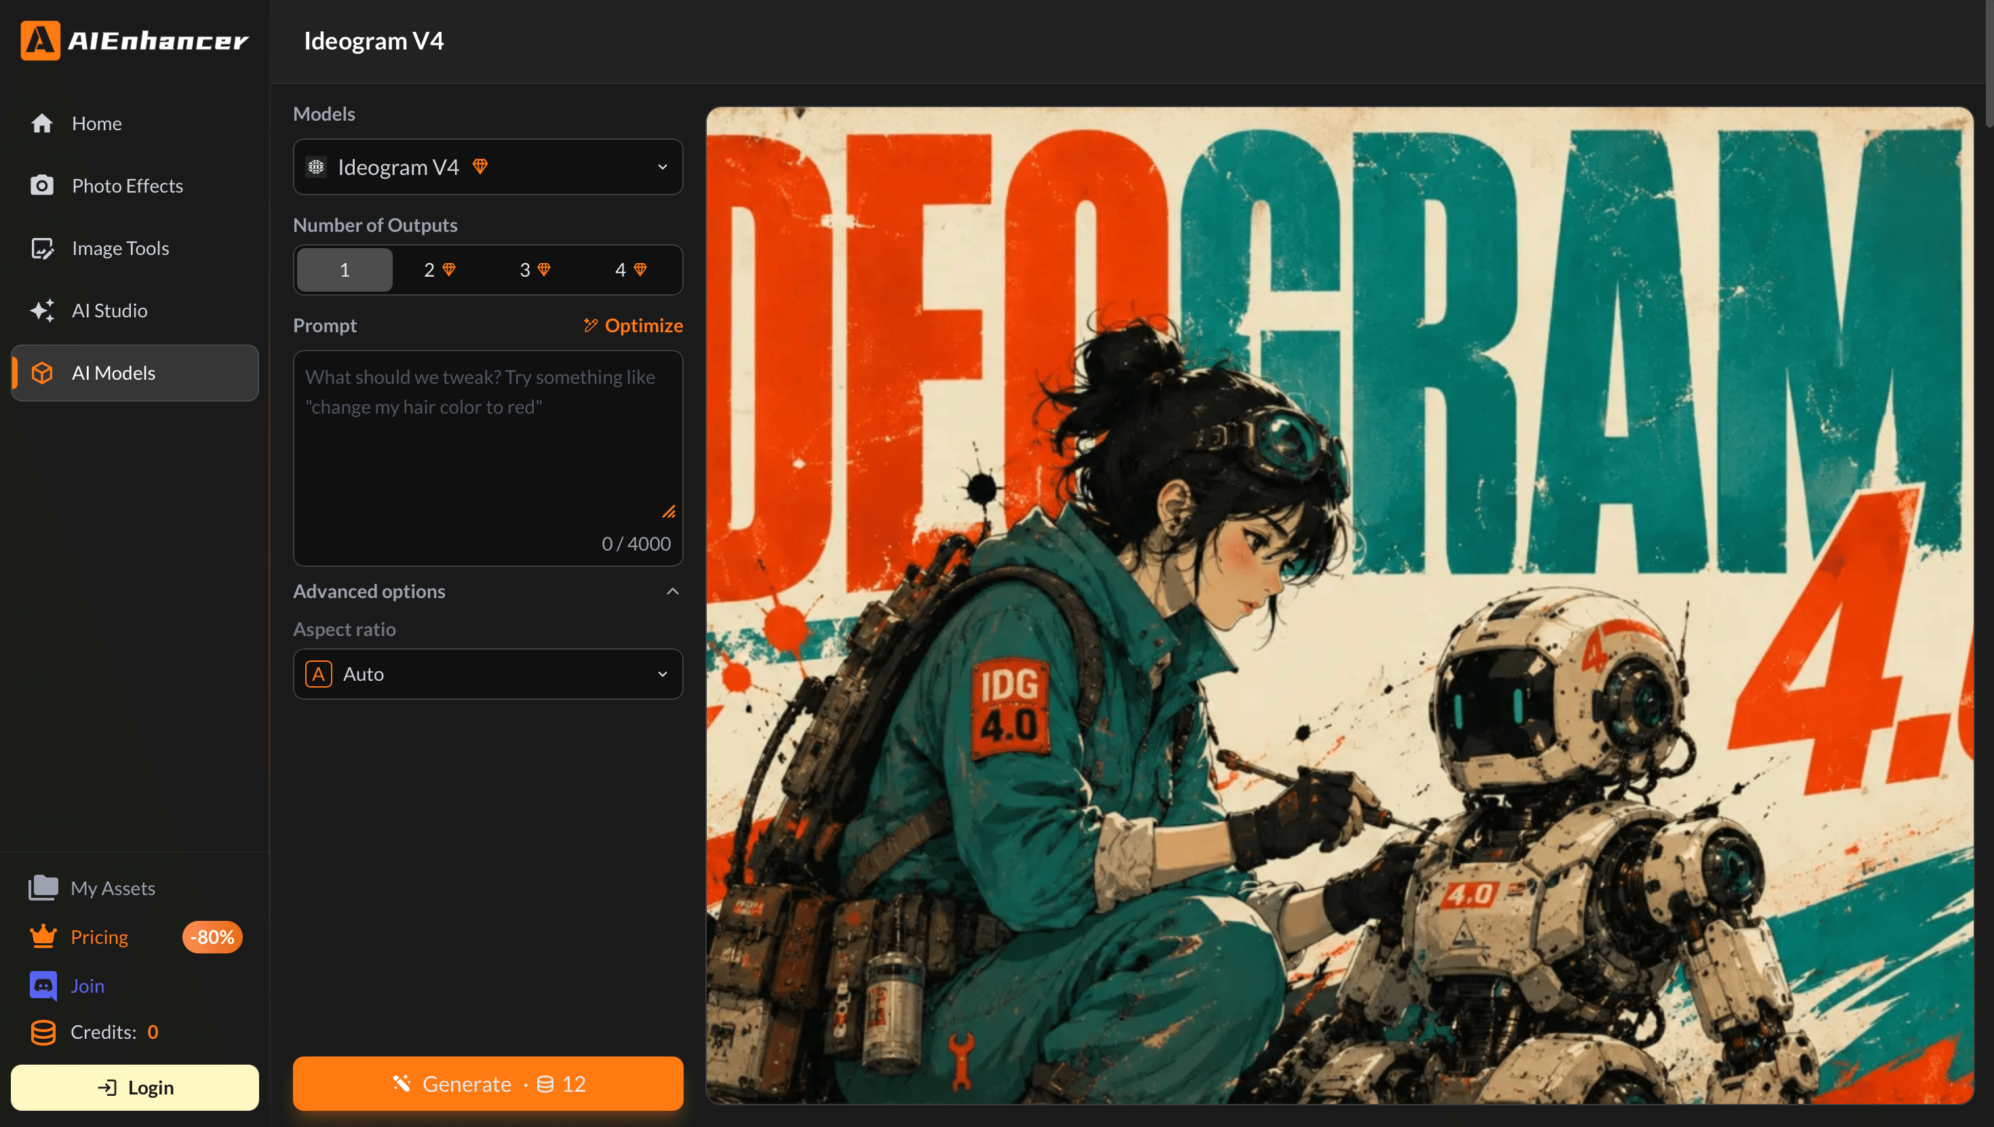
Task: Select 4 outputs option
Action: (631, 269)
